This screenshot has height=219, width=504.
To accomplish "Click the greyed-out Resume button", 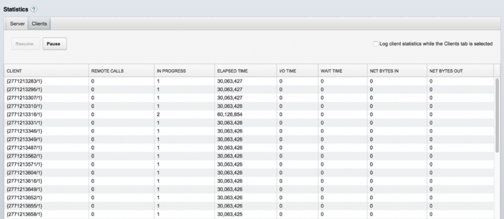I will pos(26,44).
